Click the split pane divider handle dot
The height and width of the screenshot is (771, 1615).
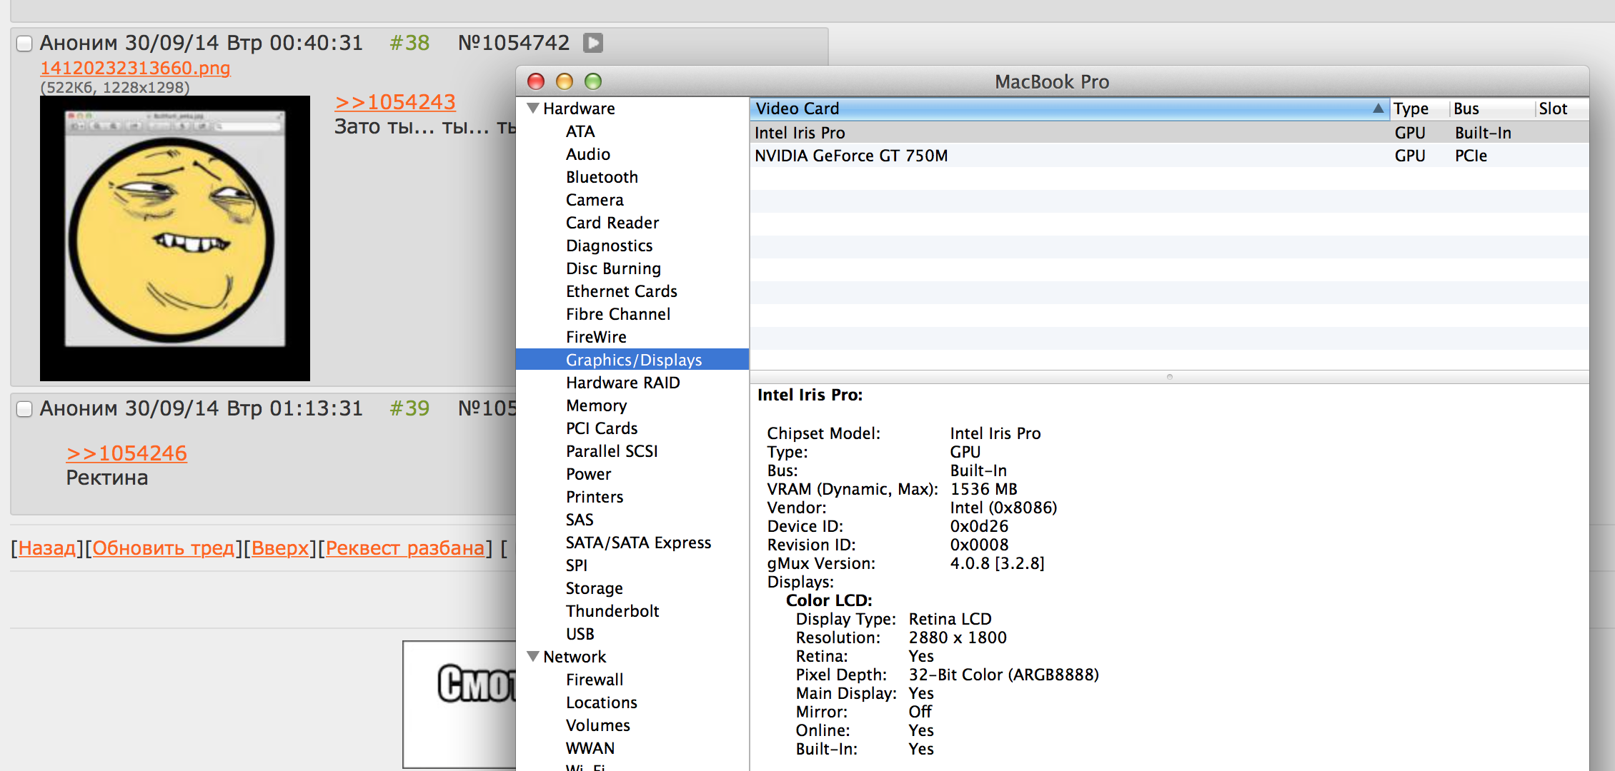[1170, 377]
